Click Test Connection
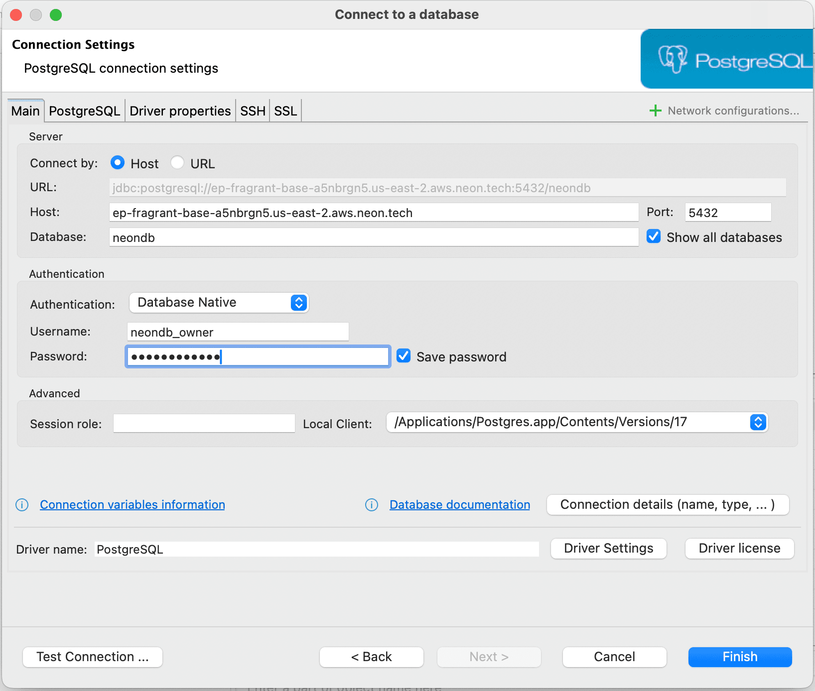 pyautogui.click(x=92, y=657)
